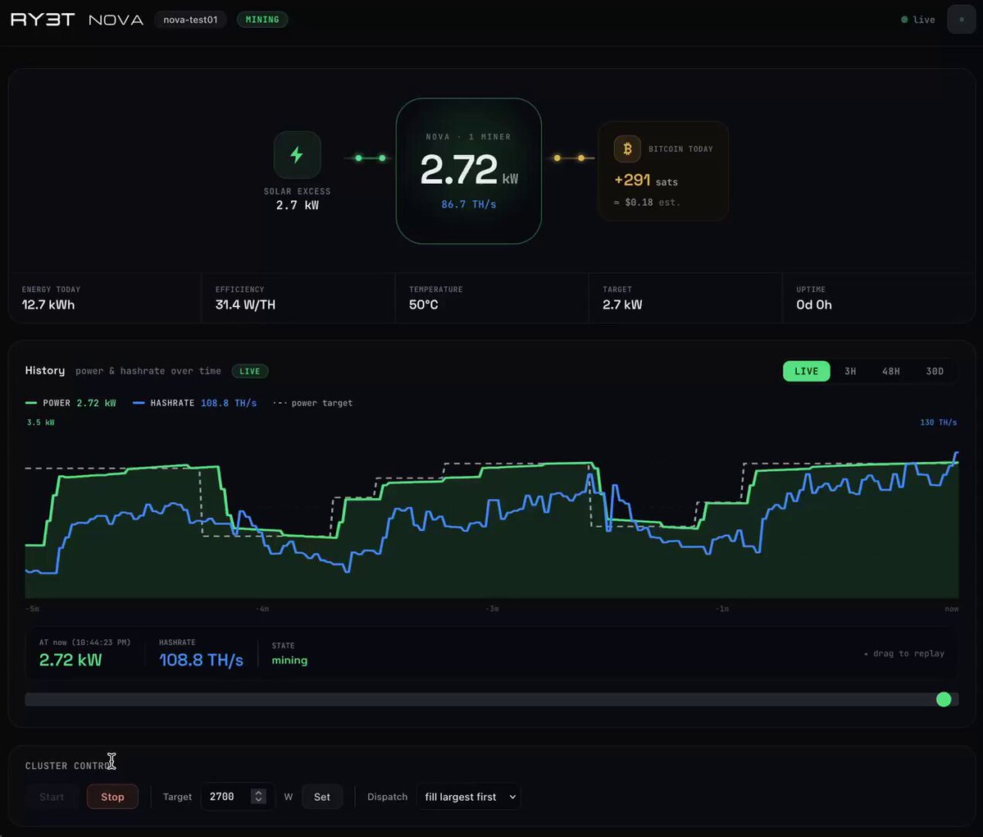Click the green LIVE badge beside History

249,372
